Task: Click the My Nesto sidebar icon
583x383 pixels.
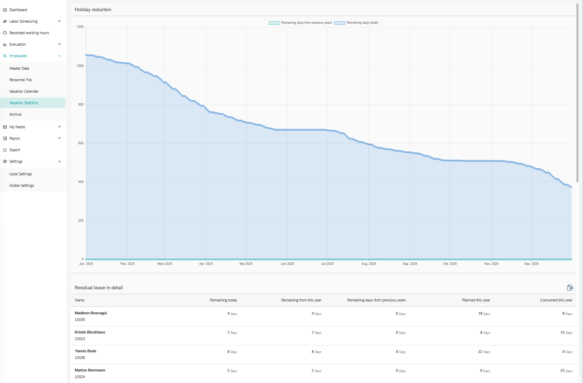Action: point(5,127)
